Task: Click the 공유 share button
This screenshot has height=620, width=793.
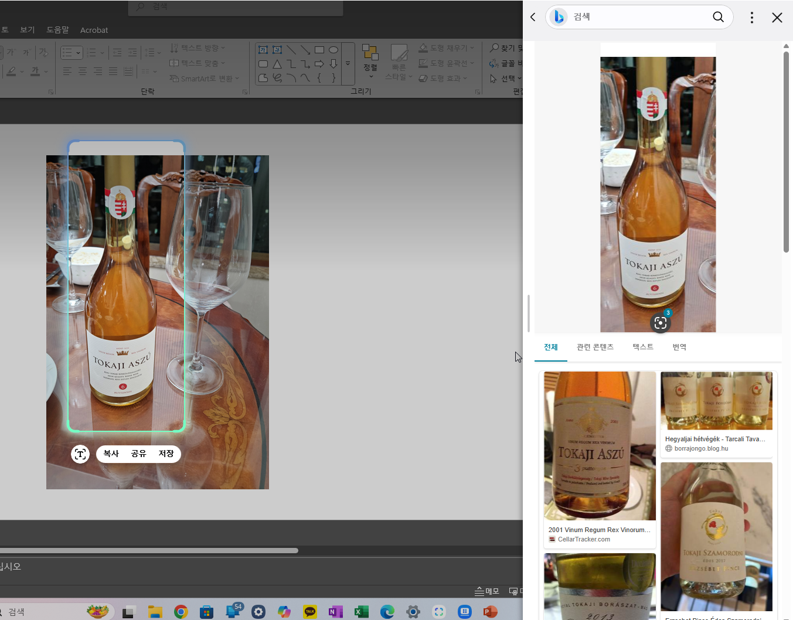Action: (139, 454)
